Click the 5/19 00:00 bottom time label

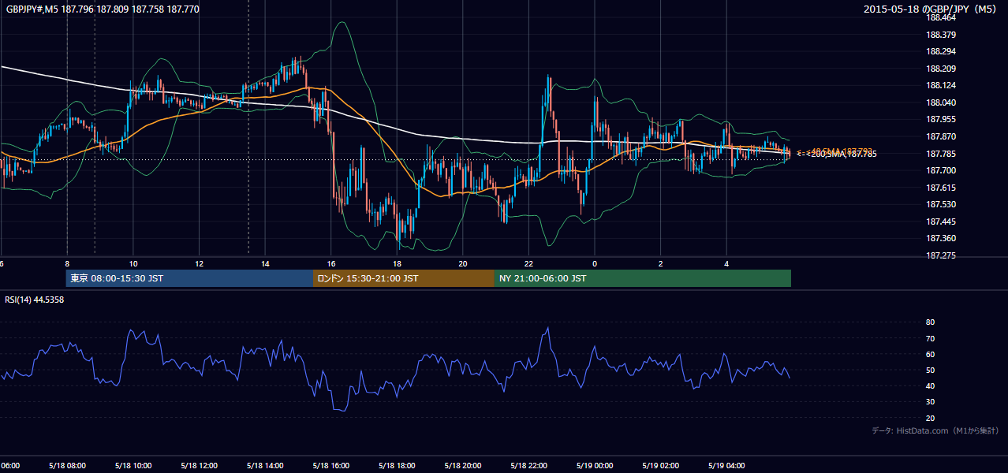pos(595,465)
